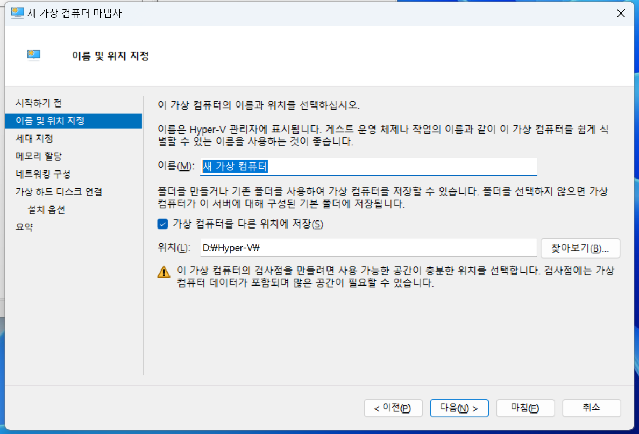This screenshot has width=639, height=434.
Task: Click the 이름(M) text field
Action: pyautogui.click(x=368, y=167)
